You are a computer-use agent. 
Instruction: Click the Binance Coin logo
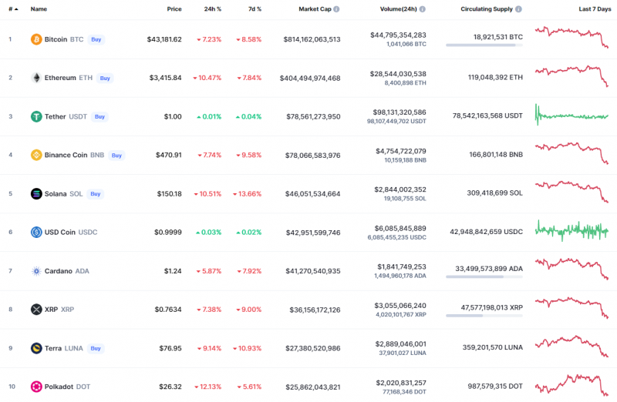[x=36, y=156]
